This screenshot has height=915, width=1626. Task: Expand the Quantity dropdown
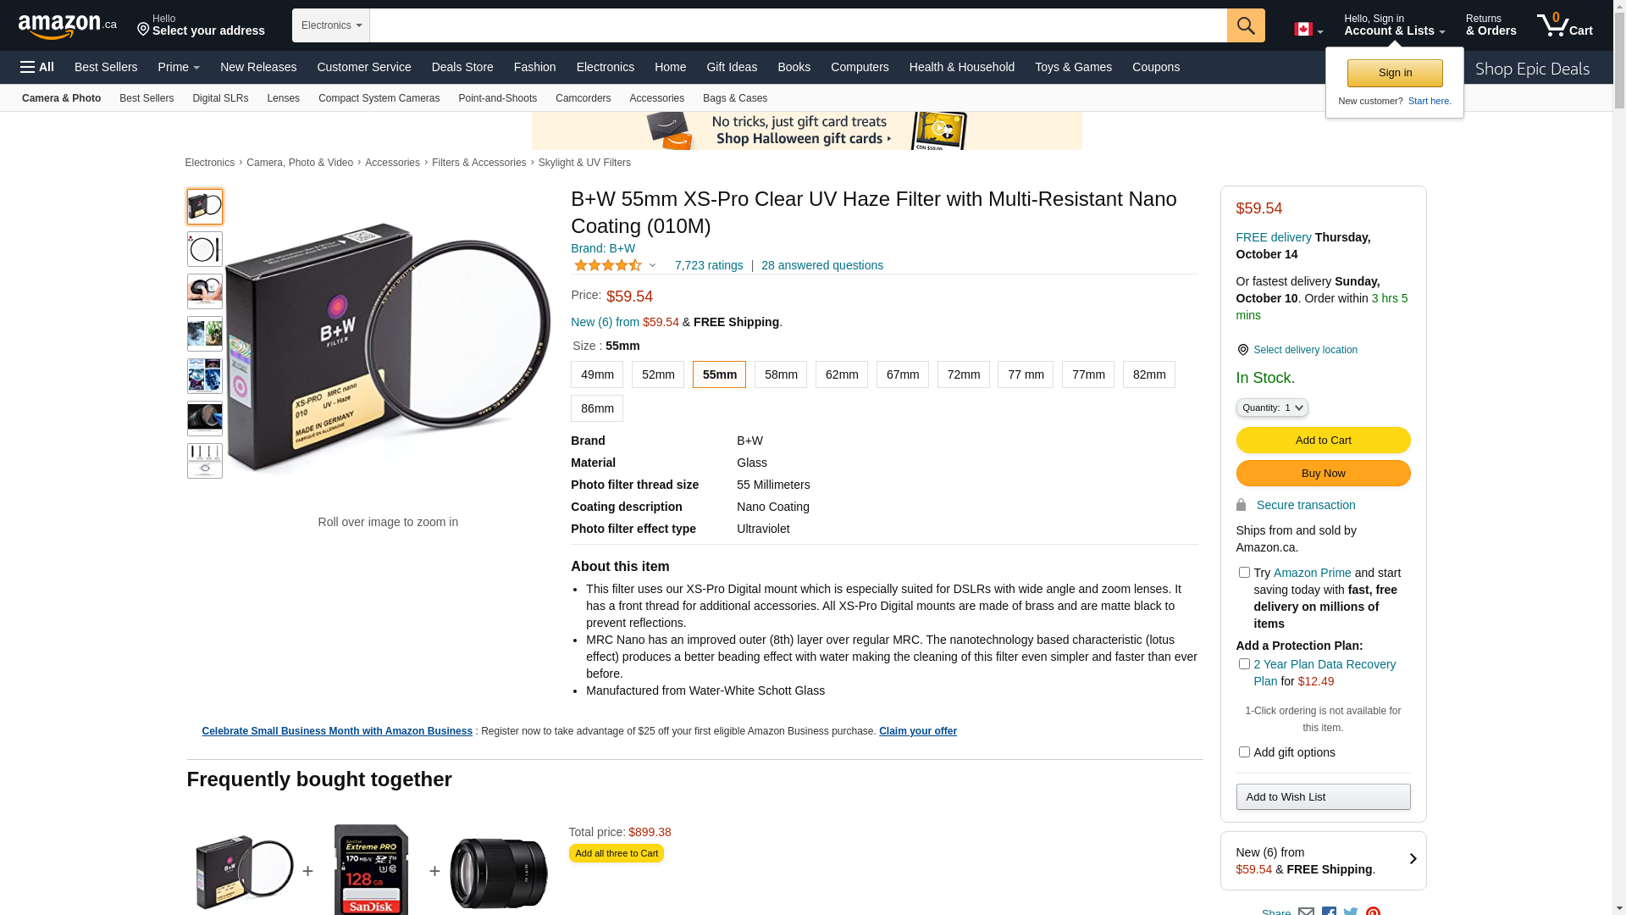1272,408
